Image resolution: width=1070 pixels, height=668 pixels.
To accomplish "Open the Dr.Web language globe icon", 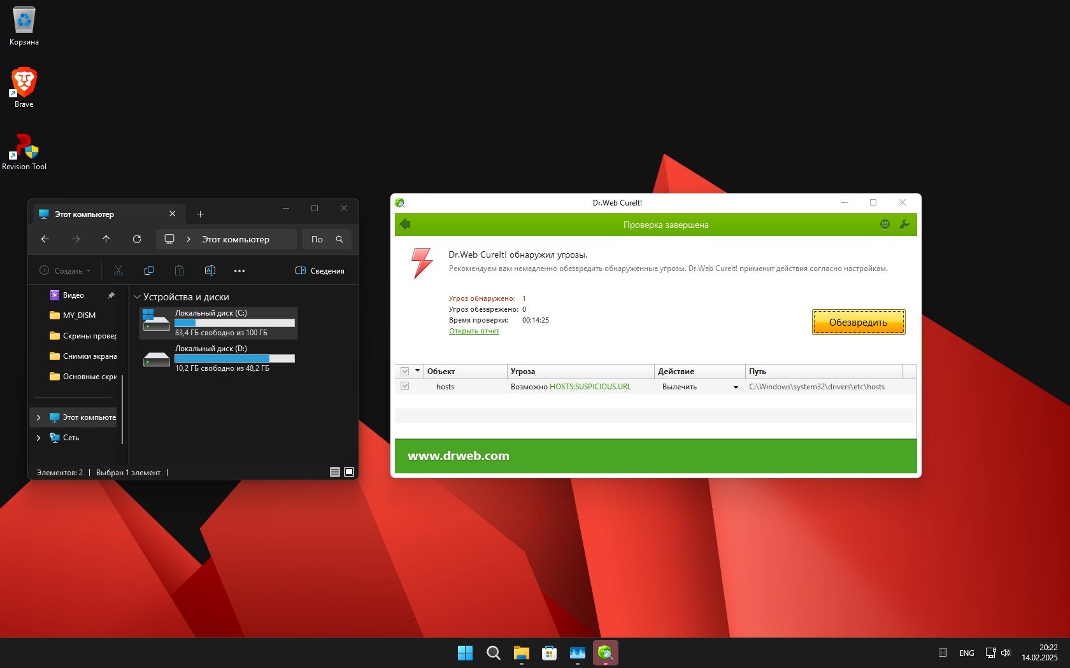I will (x=885, y=225).
